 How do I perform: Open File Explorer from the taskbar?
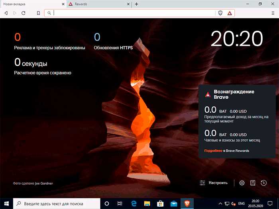(x=147, y=204)
